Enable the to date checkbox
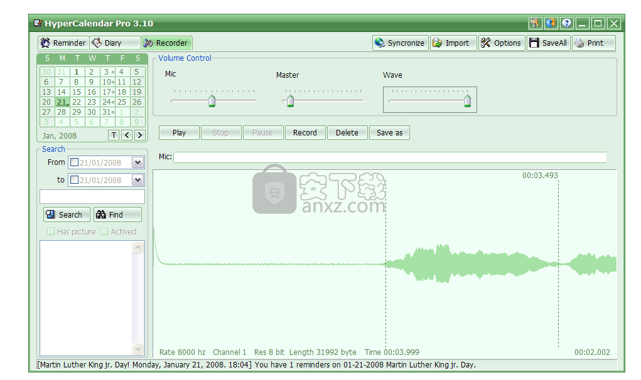The width and height of the screenshot is (641, 380). 75,180
